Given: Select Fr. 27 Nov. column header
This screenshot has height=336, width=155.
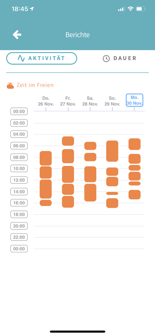Looking at the screenshot, I should [x=68, y=101].
